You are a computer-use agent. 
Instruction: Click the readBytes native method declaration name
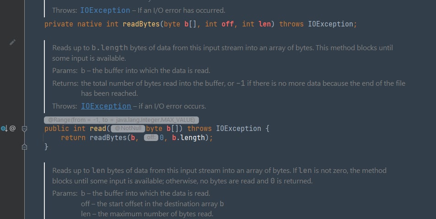pos(141,24)
